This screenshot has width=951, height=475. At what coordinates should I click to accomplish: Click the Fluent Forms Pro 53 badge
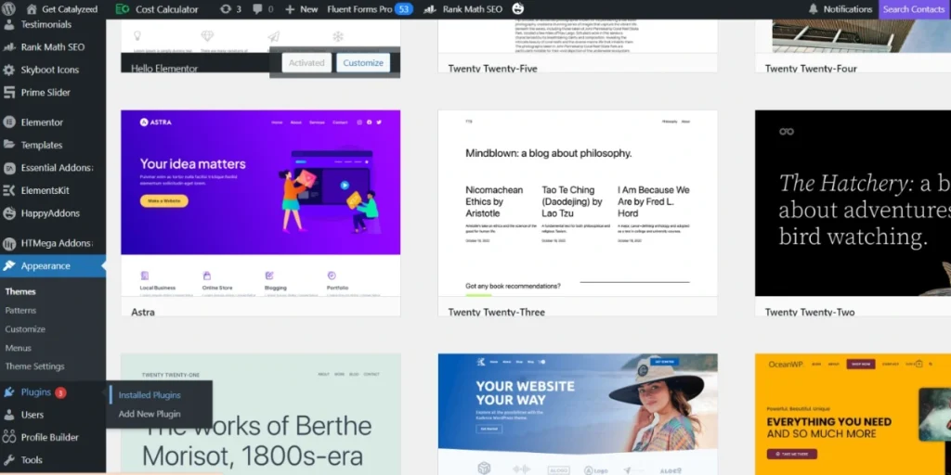(404, 9)
